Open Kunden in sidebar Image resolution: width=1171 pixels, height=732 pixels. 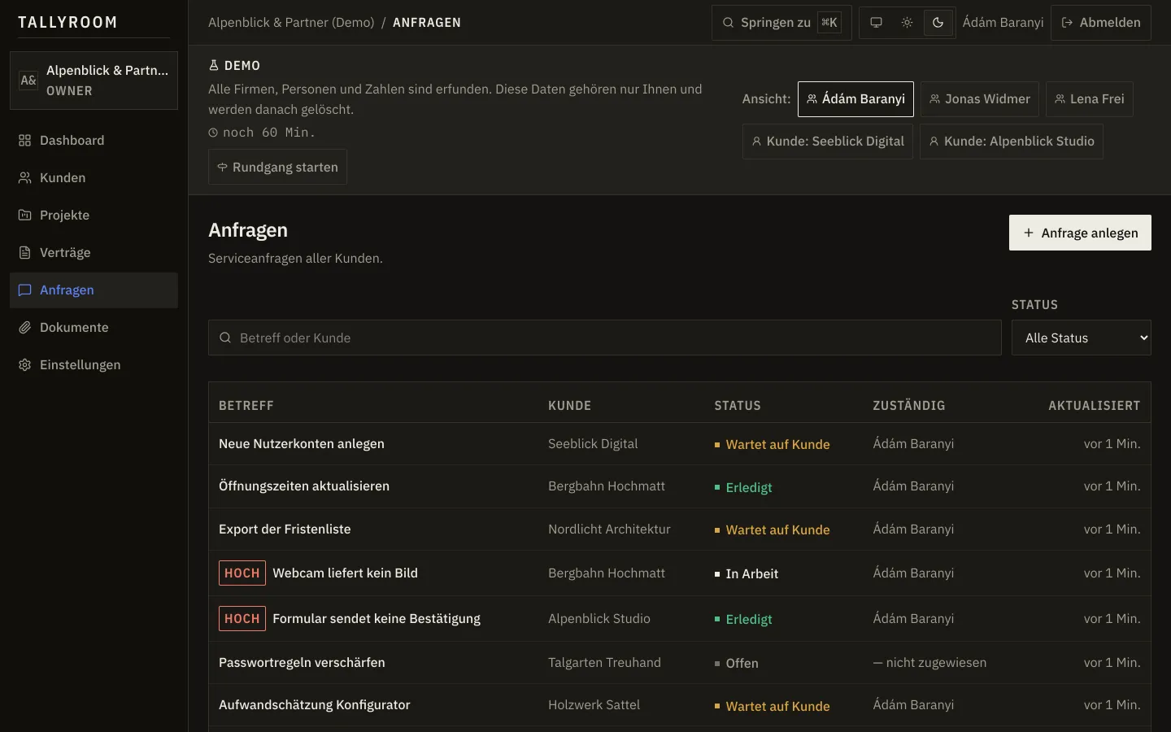pos(94,178)
